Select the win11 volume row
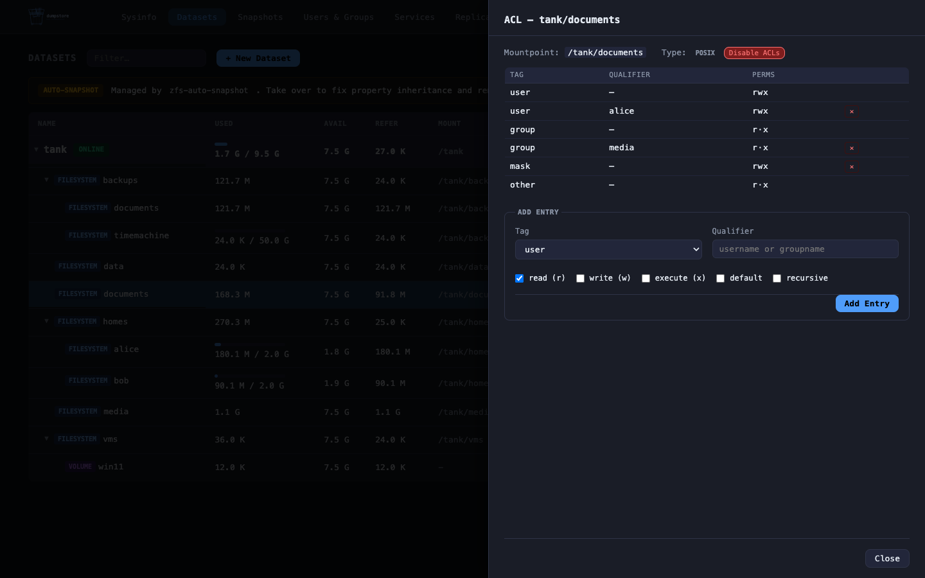The image size is (925, 578). [x=258, y=467]
